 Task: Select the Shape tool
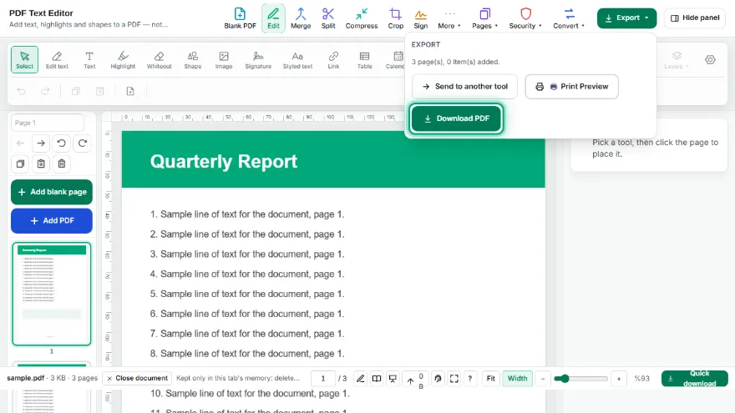193,60
